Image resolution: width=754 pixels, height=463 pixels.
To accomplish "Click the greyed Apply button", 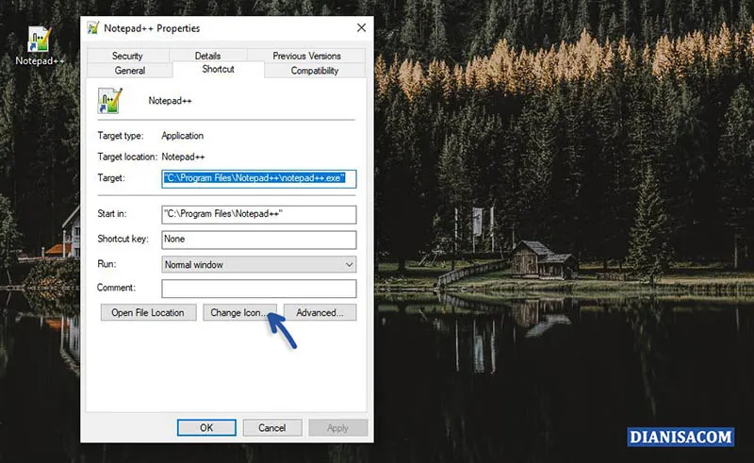I will pyautogui.click(x=337, y=427).
